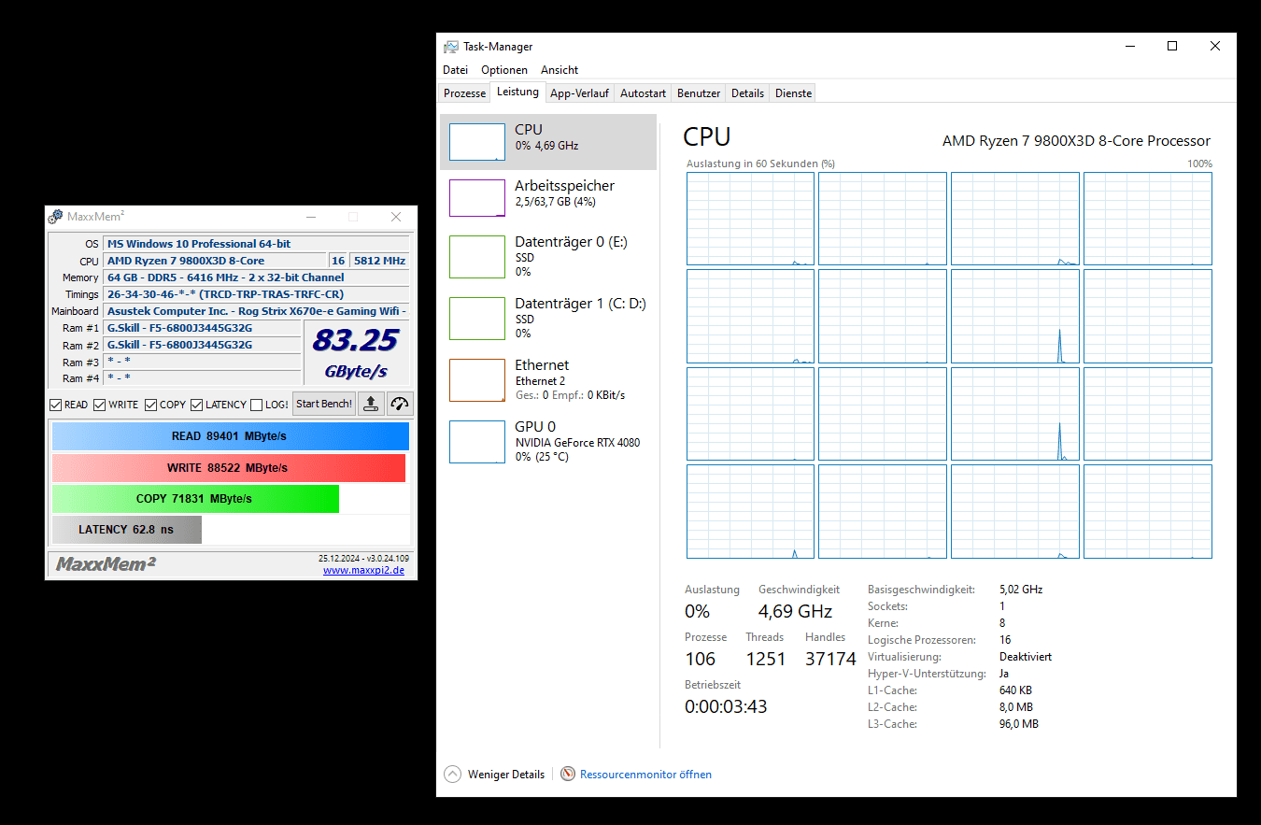Select the Arbeitsspeicher mini graph
This screenshot has height=825, width=1261.
[x=477, y=198]
